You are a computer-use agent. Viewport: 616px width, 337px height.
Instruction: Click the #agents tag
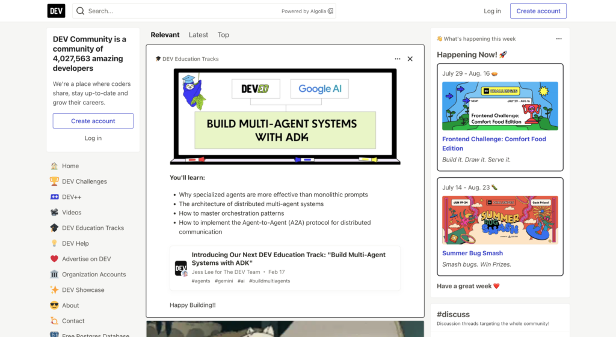[201, 281]
